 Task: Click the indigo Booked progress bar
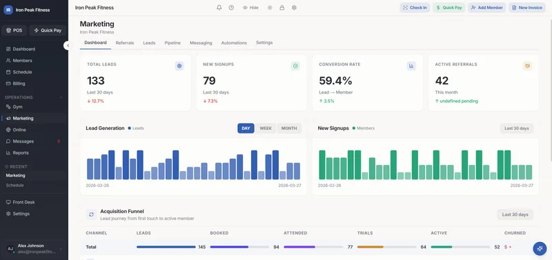pyautogui.click(x=239, y=247)
